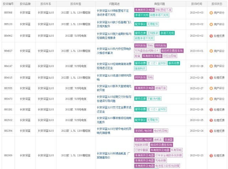Click the 投诉品牌 column header
228x169 pixels.
pyautogui.click(x=25, y=4)
